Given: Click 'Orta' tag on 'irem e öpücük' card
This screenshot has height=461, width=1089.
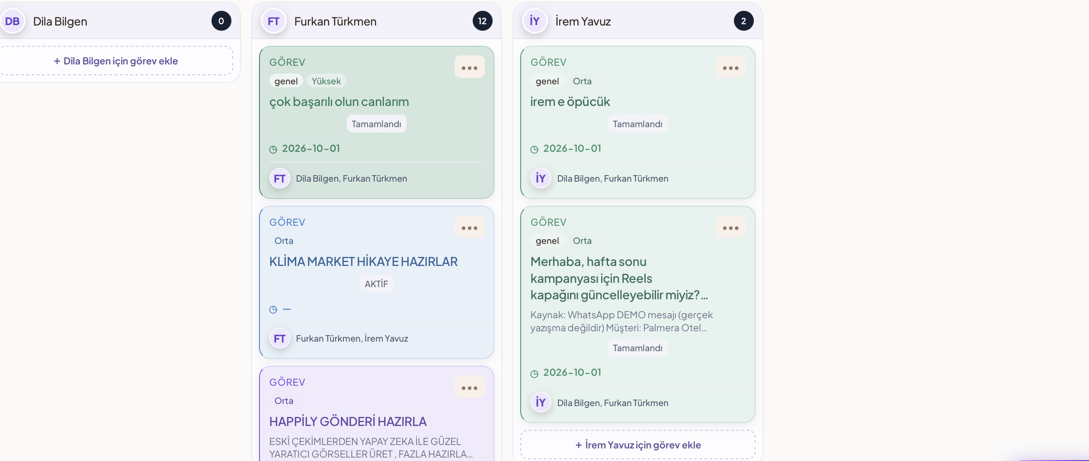Looking at the screenshot, I should click(x=582, y=81).
